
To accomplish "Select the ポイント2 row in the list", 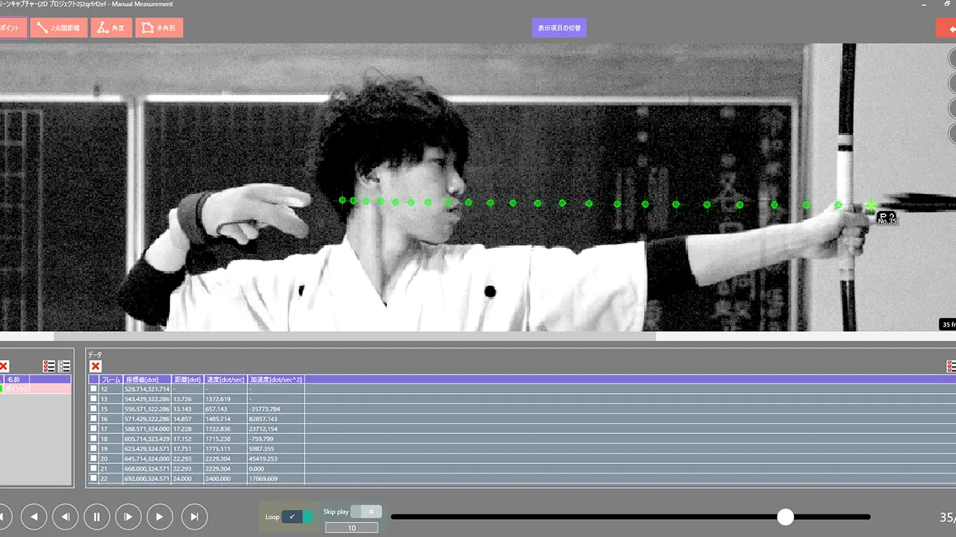I will [x=37, y=389].
